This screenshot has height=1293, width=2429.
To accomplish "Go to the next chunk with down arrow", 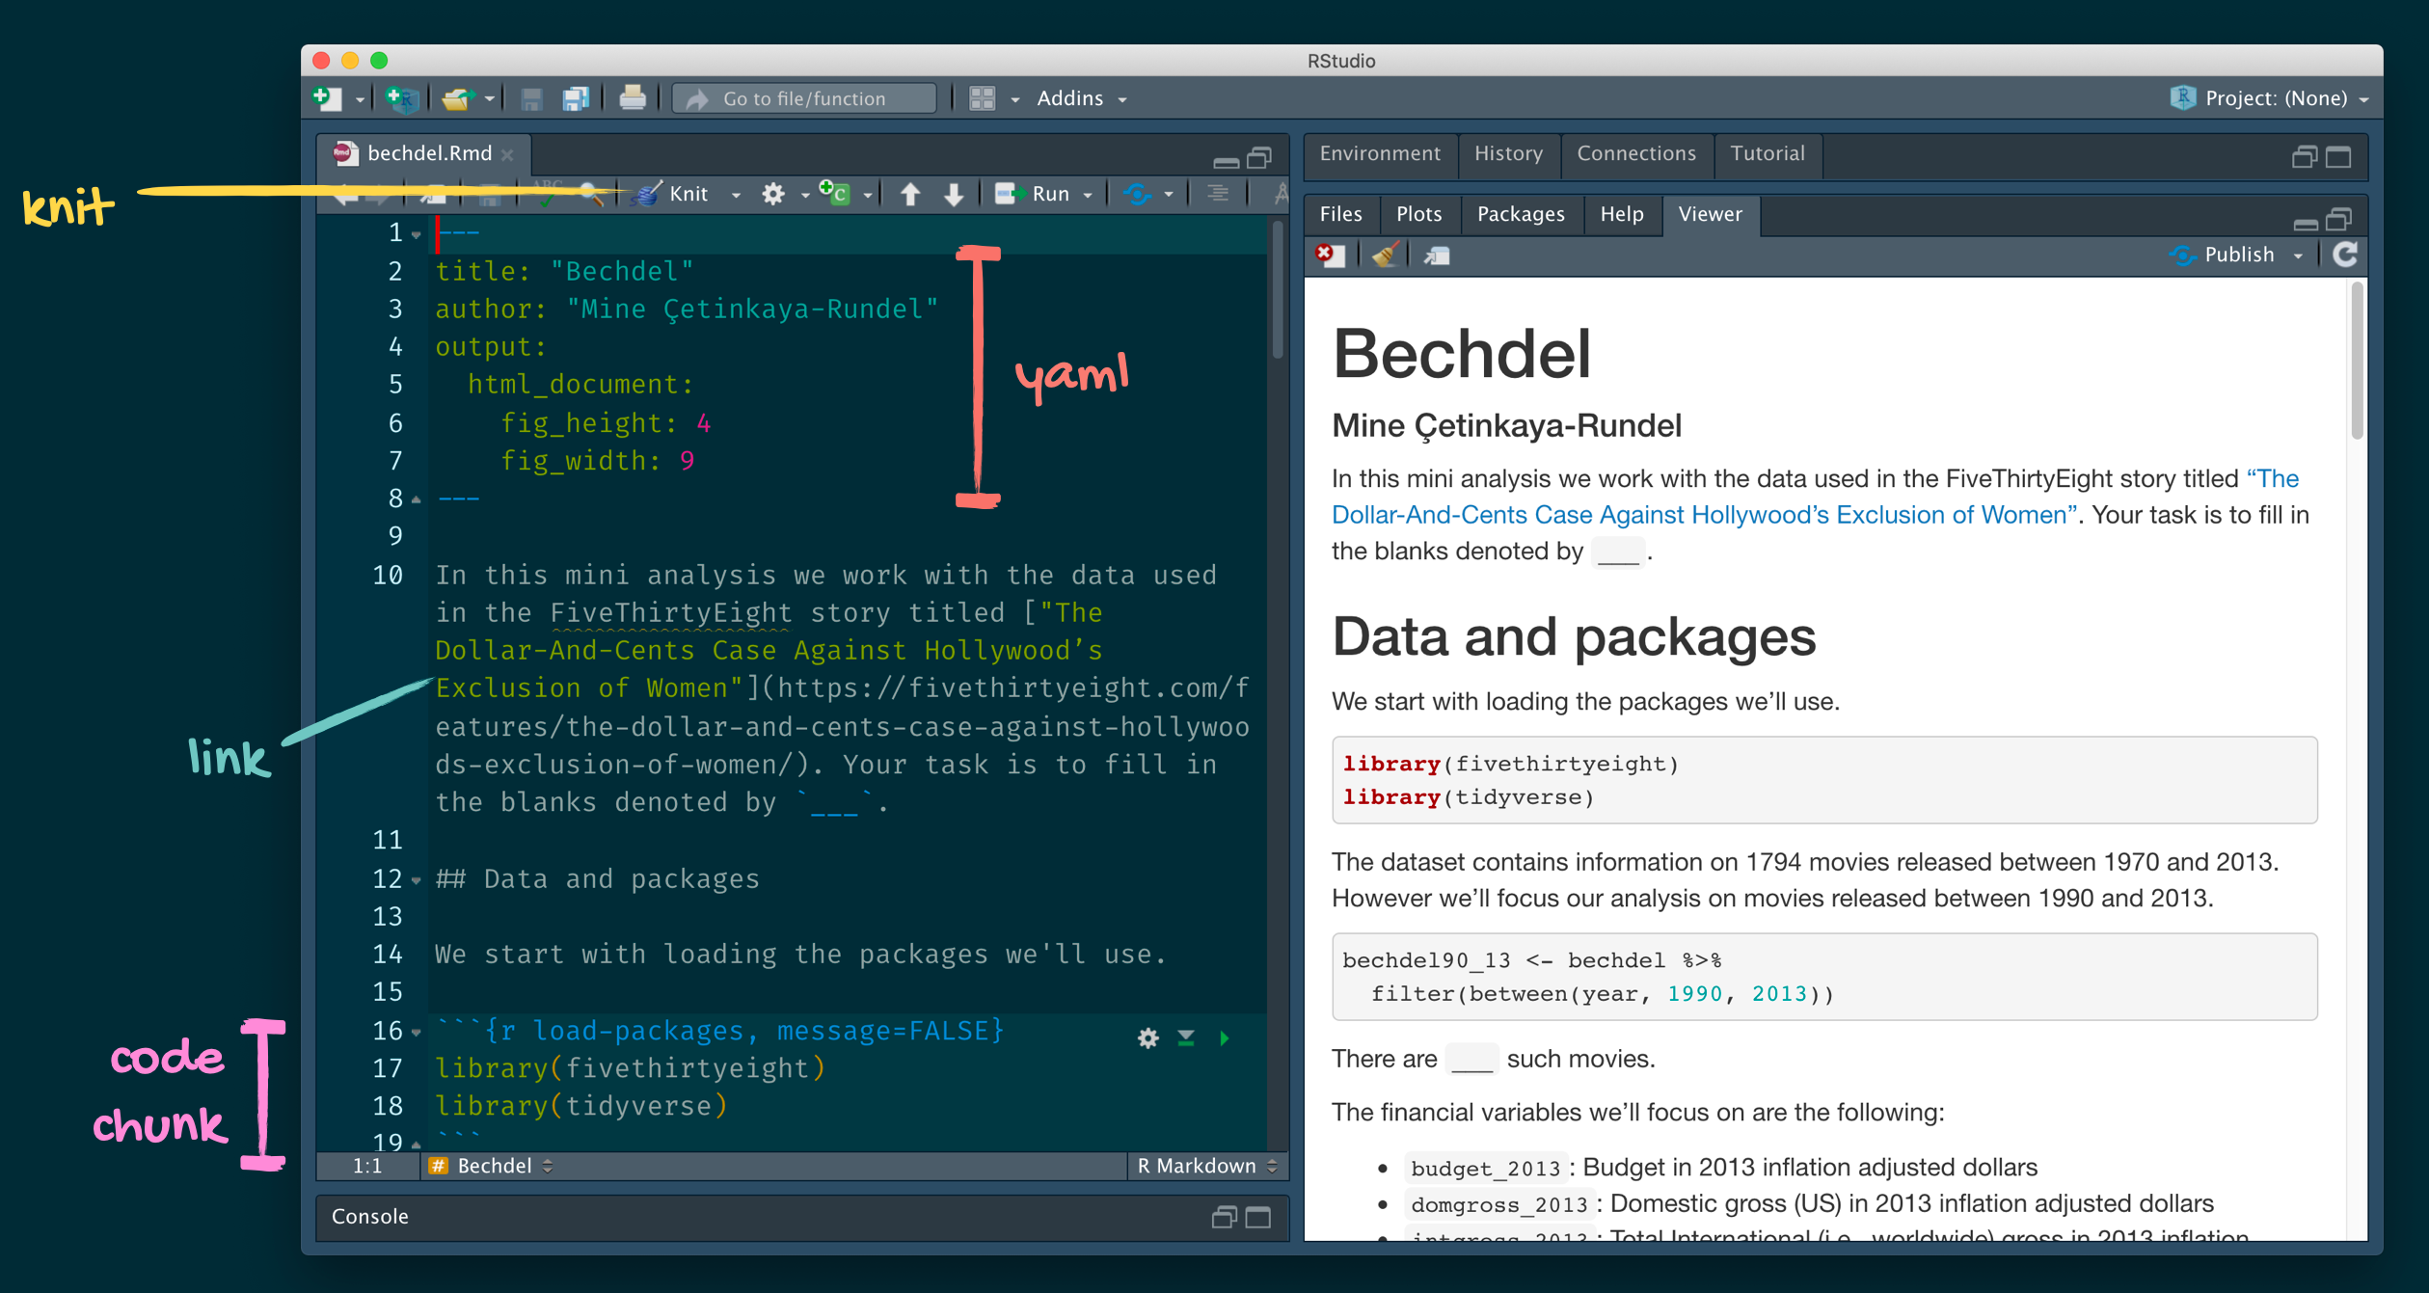I will click(x=954, y=194).
